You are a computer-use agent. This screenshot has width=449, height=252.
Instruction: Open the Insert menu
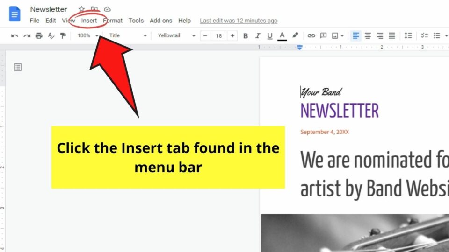(x=89, y=21)
